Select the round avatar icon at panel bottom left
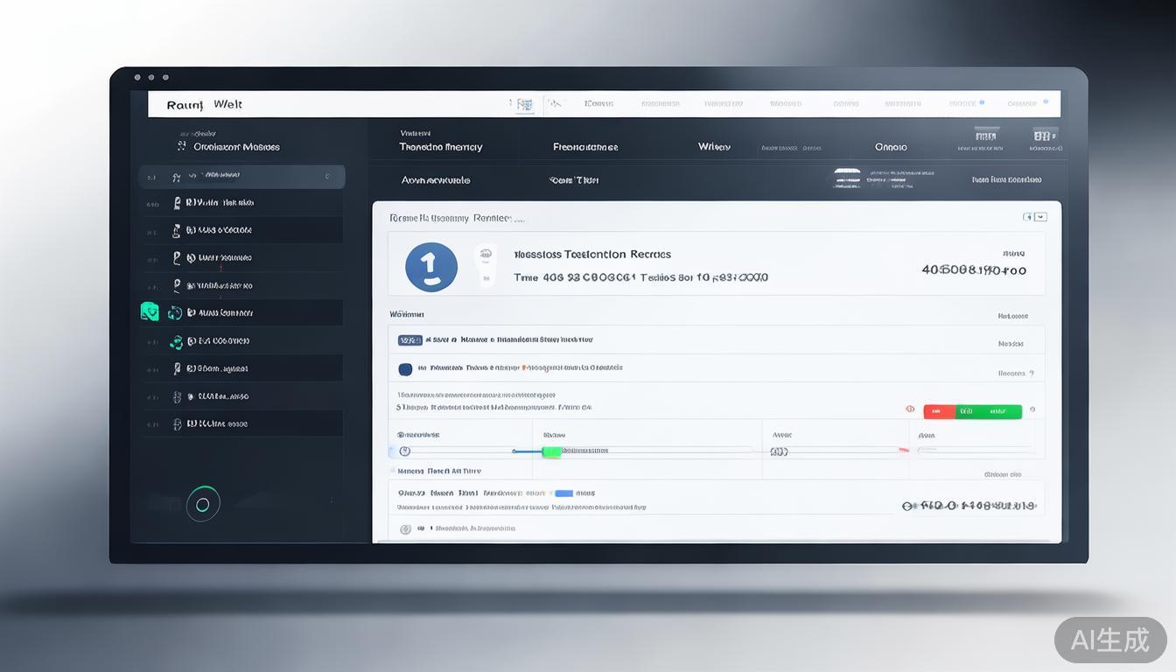Screen dimensions: 1176x672 (404, 528)
